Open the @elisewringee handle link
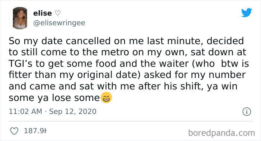Screen dimensions: 261x141 [59, 23]
